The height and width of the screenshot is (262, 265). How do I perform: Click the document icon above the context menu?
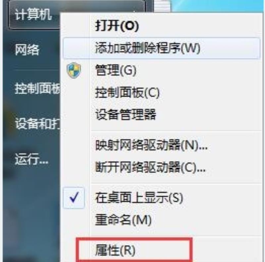(x=162, y=6)
